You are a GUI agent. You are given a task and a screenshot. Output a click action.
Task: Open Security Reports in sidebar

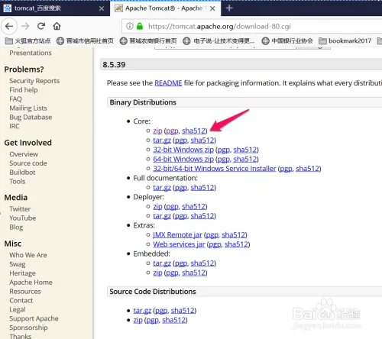tap(34, 81)
